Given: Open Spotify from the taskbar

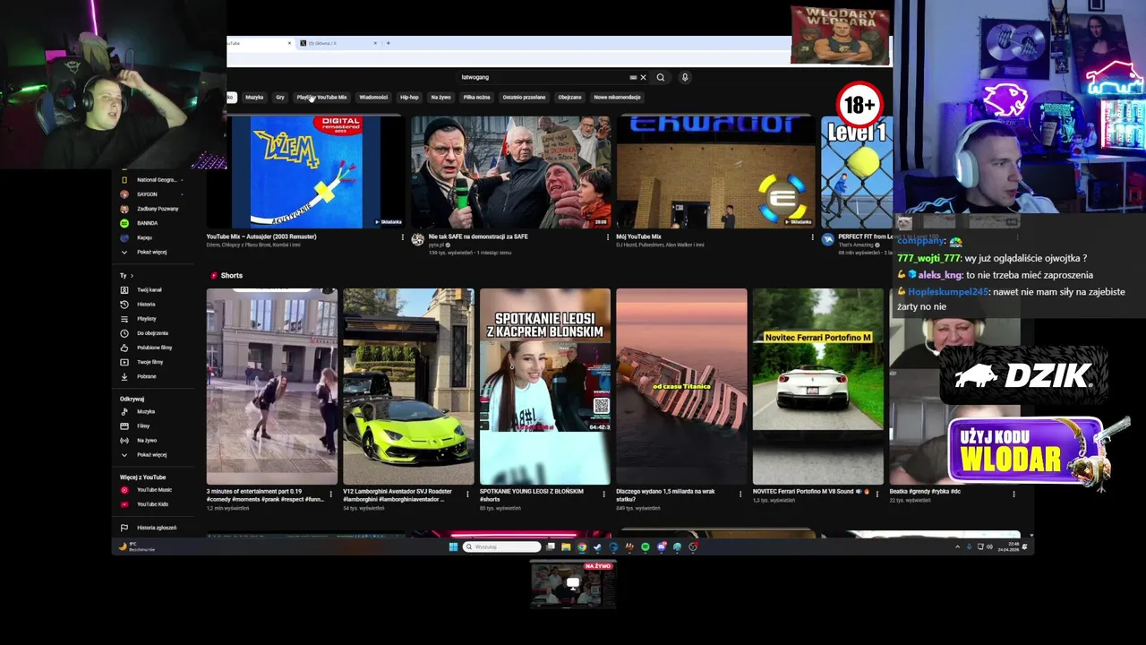Looking at the screenshot, I should 645,546.
